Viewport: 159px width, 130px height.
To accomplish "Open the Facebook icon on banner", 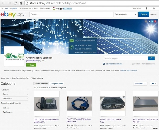I will 149,22.
